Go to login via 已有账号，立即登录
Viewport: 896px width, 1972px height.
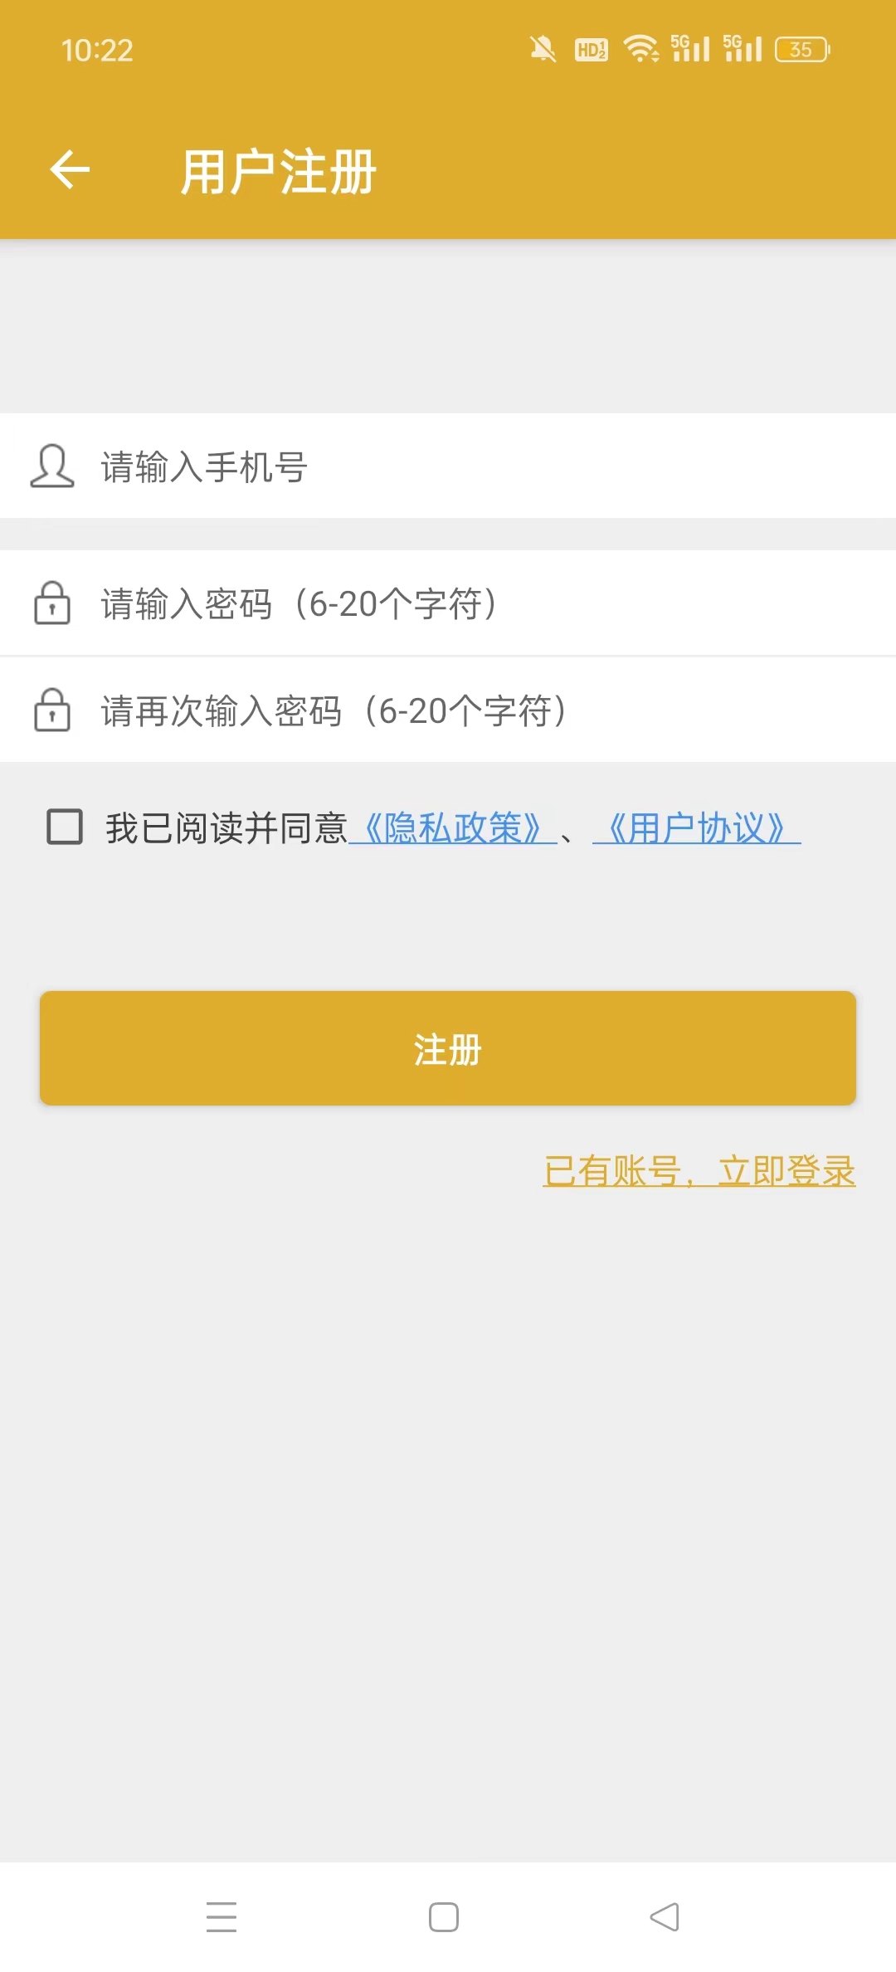coord(699,1171)
